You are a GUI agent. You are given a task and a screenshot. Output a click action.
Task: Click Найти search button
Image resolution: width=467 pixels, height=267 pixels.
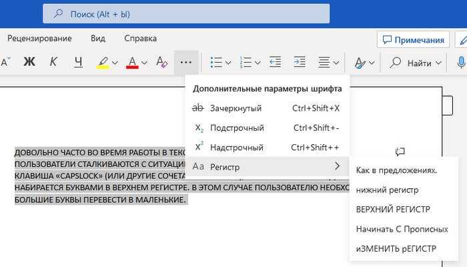click(410, 63)
